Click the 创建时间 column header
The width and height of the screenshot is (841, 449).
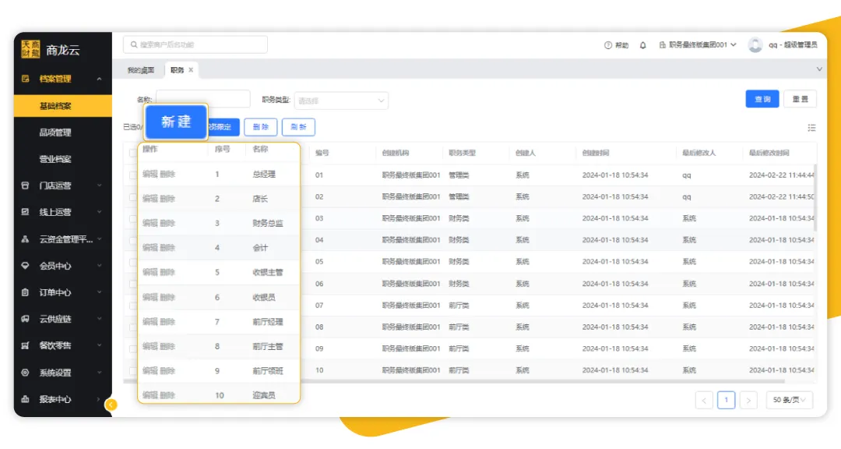[x=596, y=153]
